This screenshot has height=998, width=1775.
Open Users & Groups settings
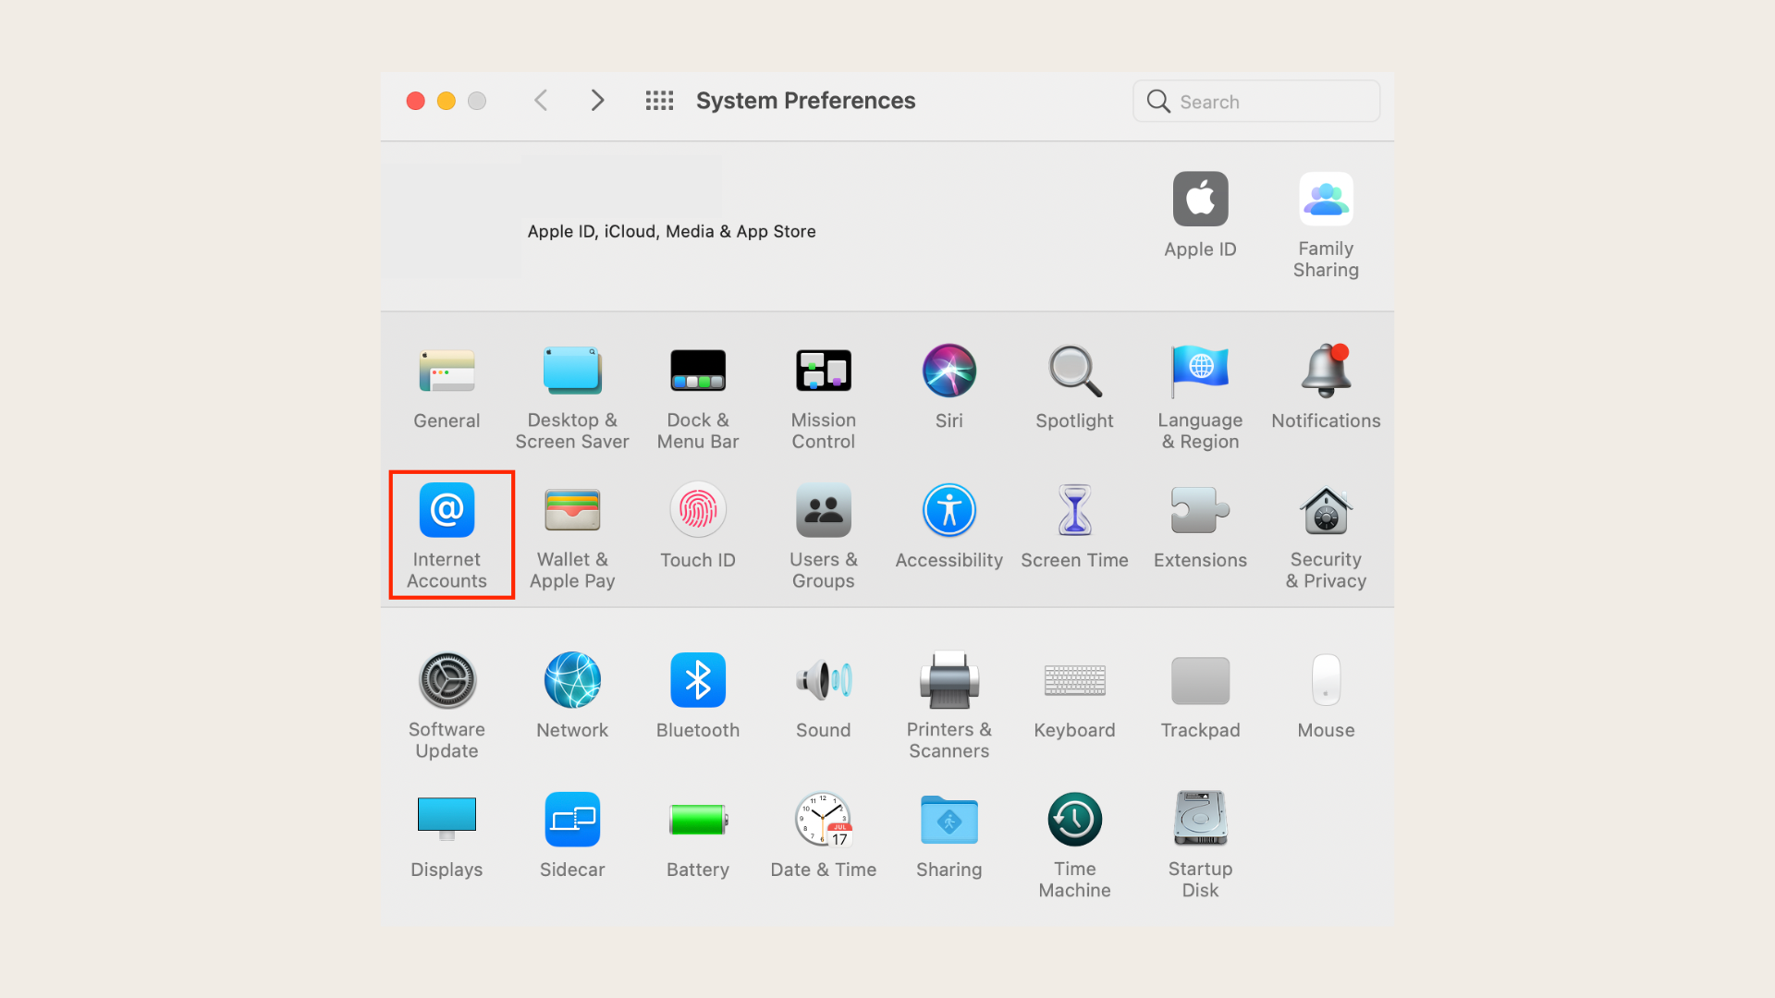pos(824,532)
